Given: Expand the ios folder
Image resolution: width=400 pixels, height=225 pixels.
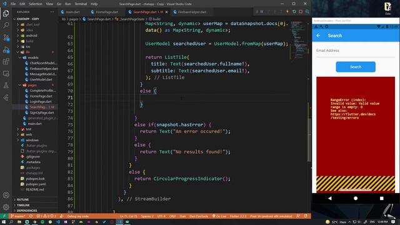Looking at the screenshot, I should (28, 47).
